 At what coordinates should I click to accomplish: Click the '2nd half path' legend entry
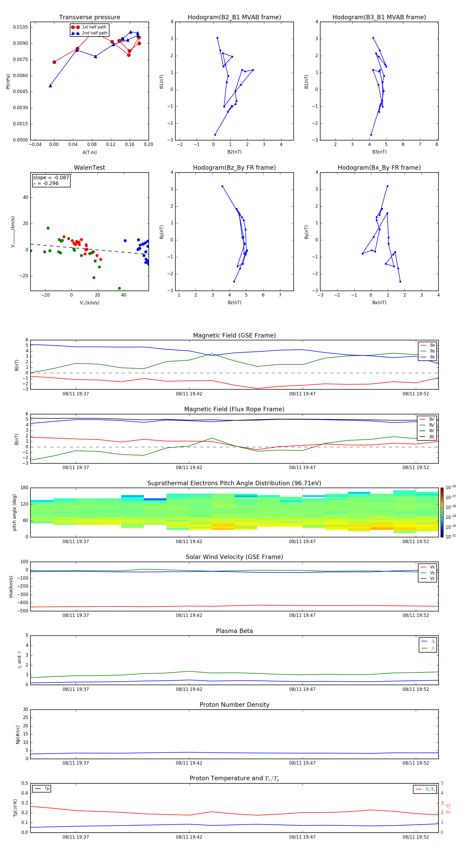(89, 33)
